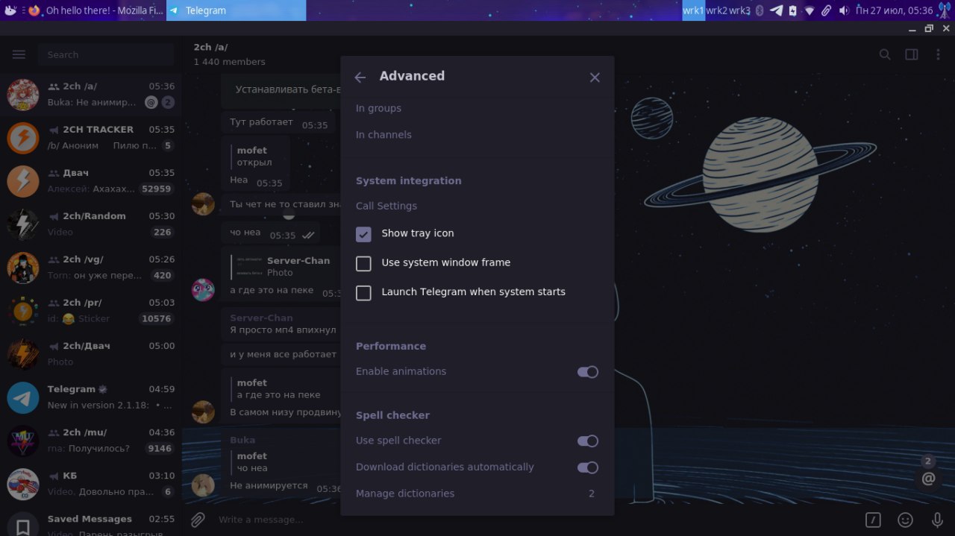
Task: Focus the chat Search field
Action: tap(106, 54)
